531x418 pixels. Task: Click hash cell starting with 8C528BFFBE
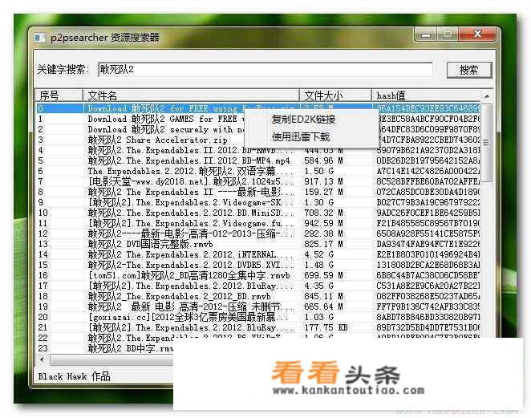428,181
